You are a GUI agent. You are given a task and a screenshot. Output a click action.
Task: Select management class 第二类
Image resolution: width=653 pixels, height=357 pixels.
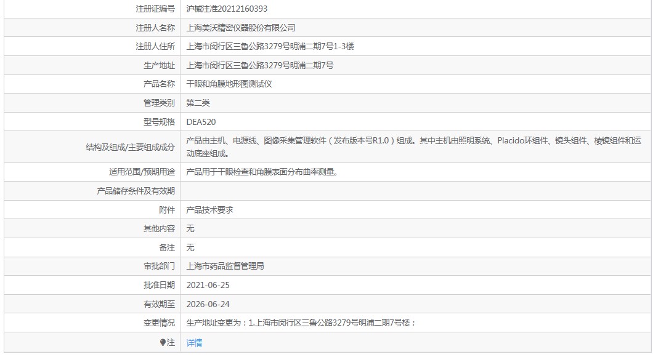click(198, 103)
